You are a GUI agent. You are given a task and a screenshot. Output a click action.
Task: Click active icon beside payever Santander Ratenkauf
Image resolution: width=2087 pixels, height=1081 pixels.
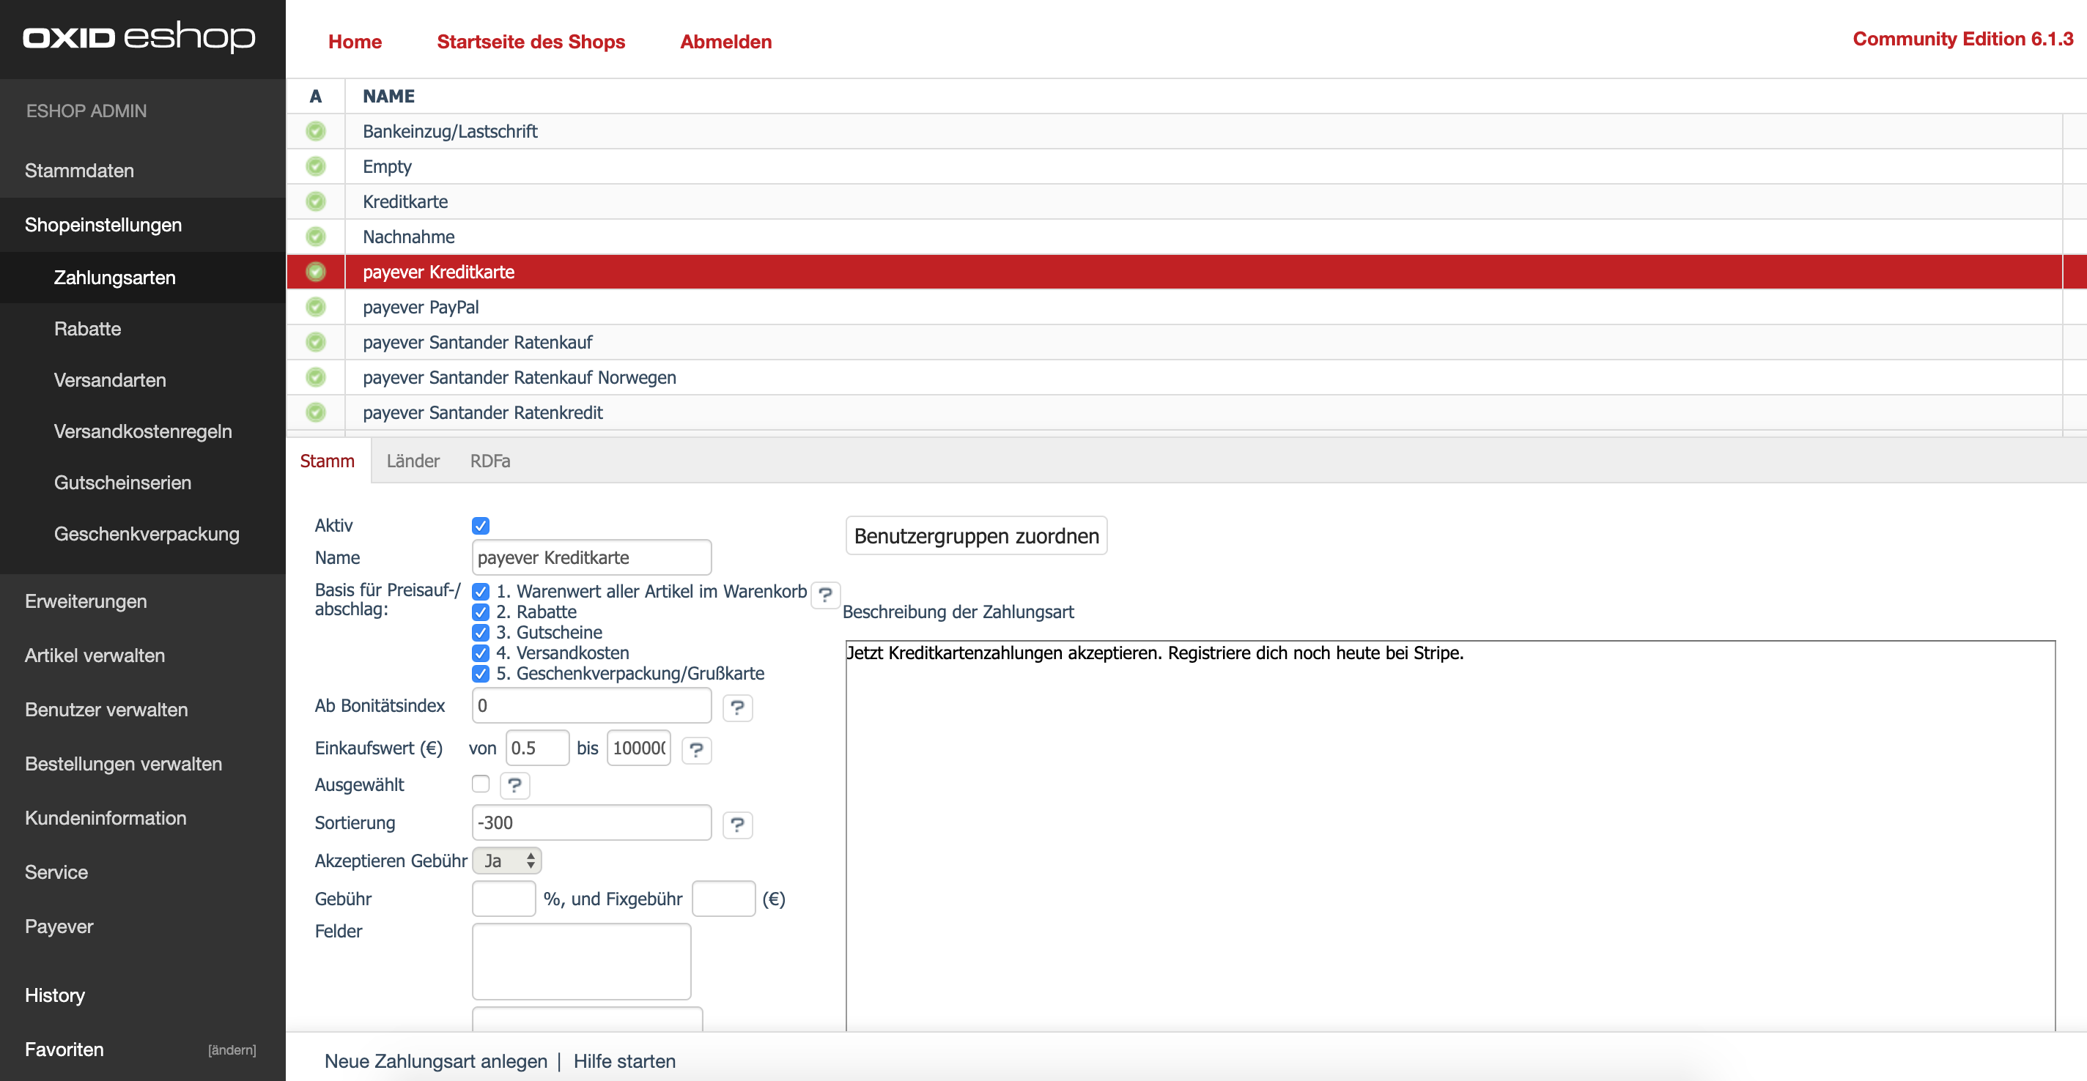[x=315, y=342]
